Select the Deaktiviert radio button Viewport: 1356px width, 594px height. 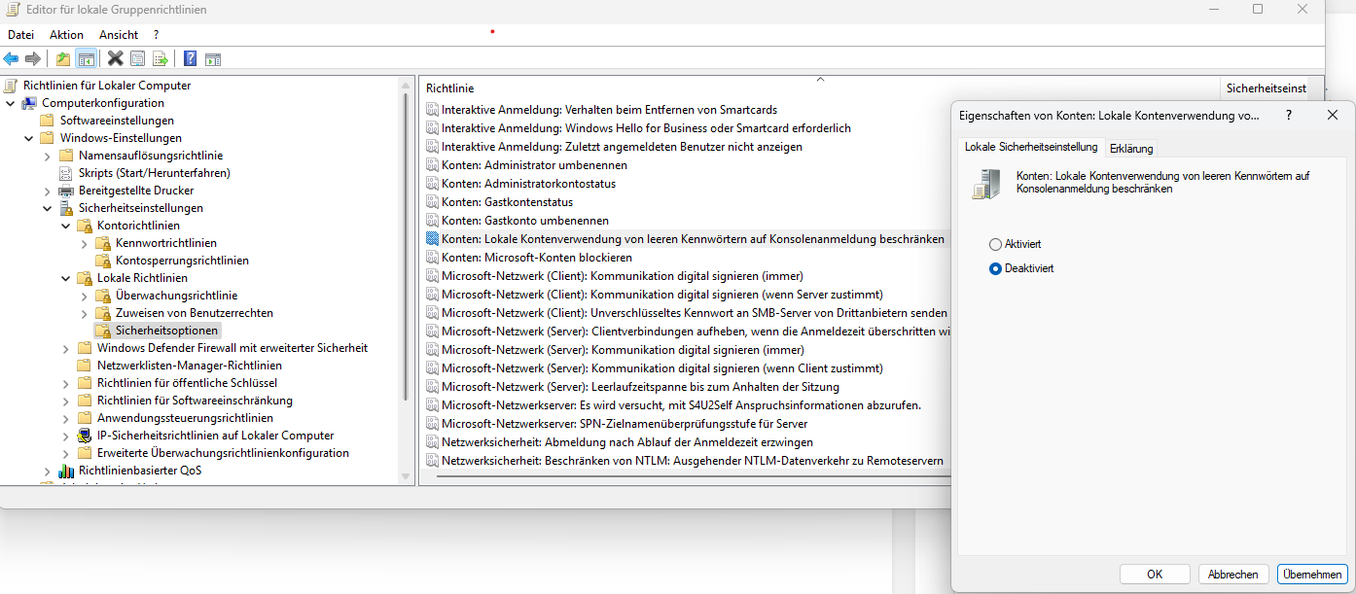click(995, 268)
